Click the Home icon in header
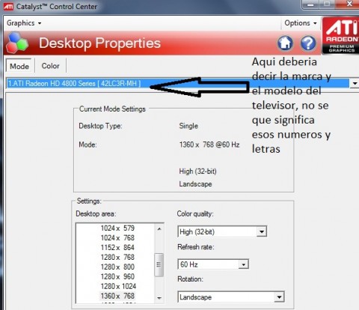Screen dimensions: 359x310 click(x=286, y=43)
